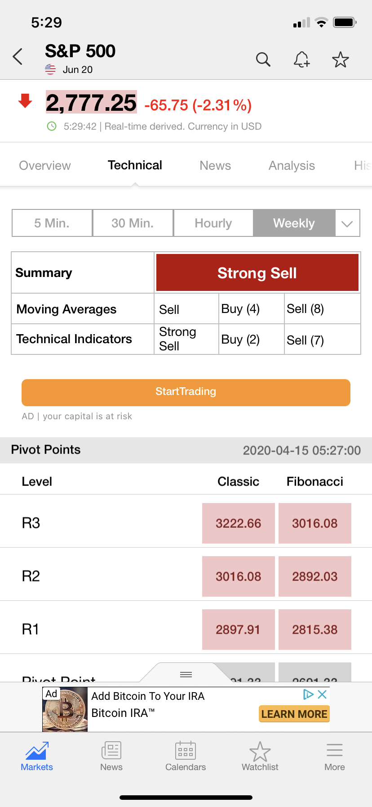Add alert with bell icon
372x807 pixels.
click(301, 59)
